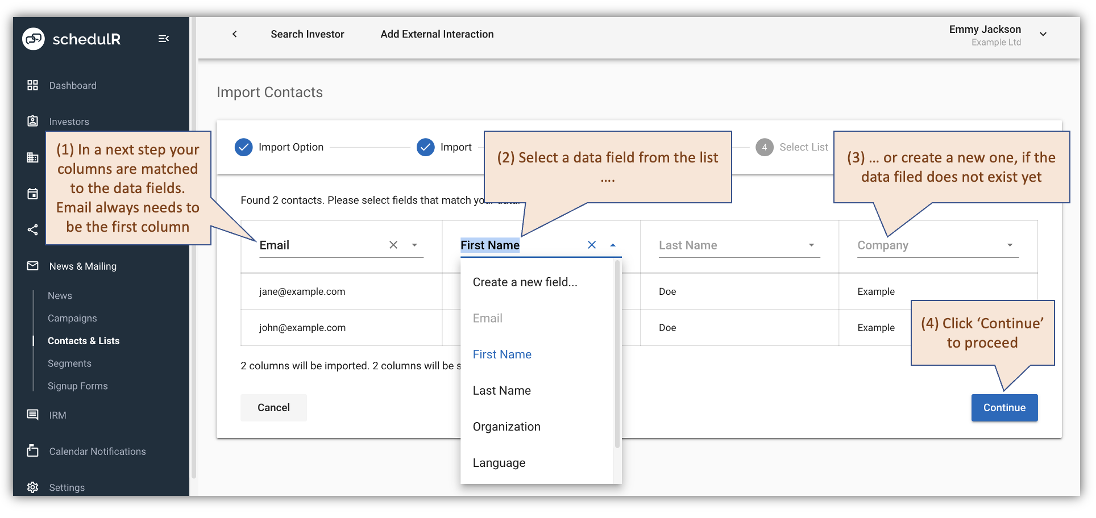Screen dimensions: 1096x518
Task: Expand the Emmy Jackson account menu
Action: pos(1044,34)
